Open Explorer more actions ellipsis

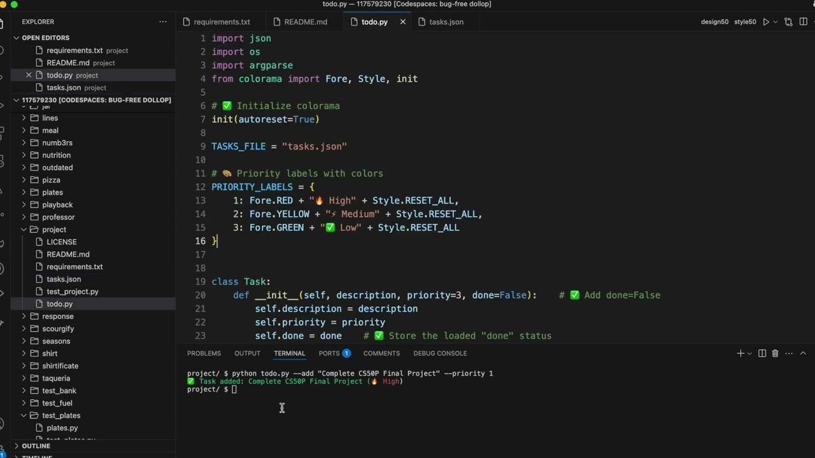[163, 22]
